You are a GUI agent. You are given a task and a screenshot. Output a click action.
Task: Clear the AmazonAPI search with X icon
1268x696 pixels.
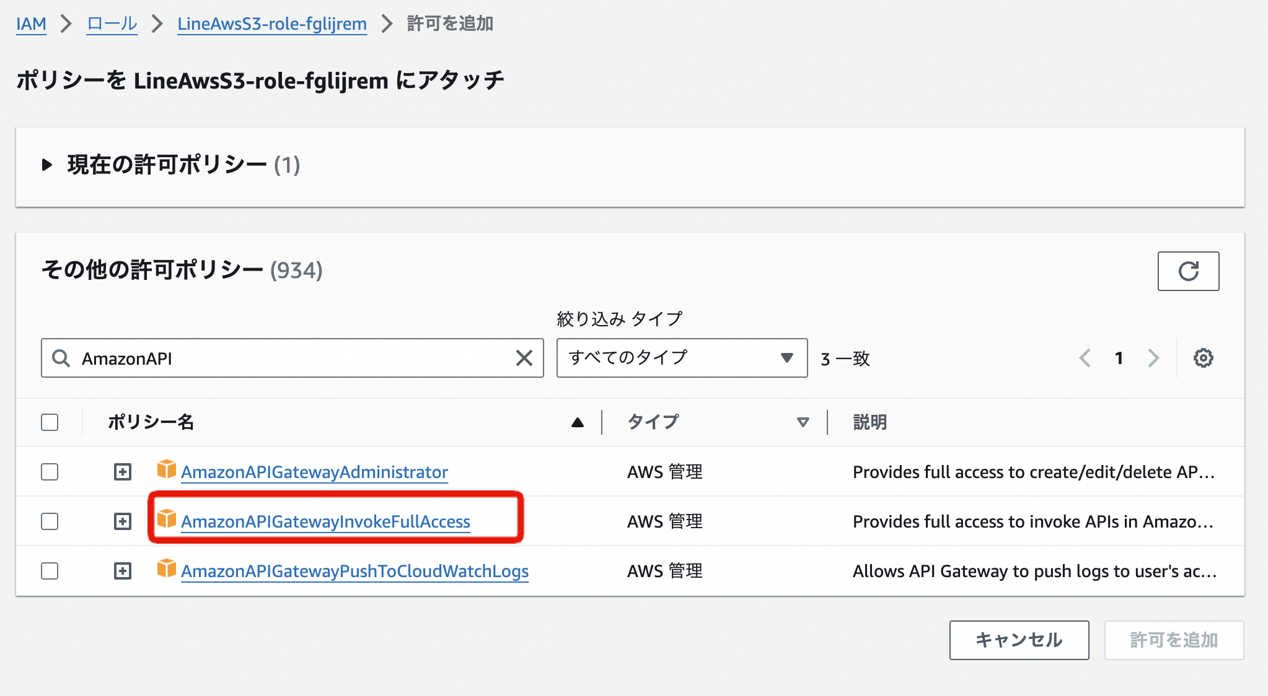tap(524, 358)
